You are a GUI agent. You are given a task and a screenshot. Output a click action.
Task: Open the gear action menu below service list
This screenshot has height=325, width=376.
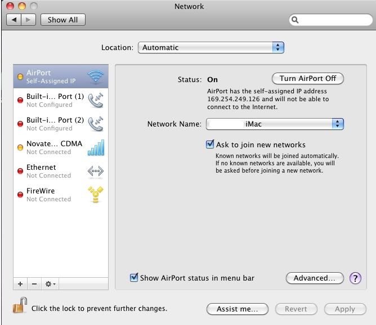point(50,284)
